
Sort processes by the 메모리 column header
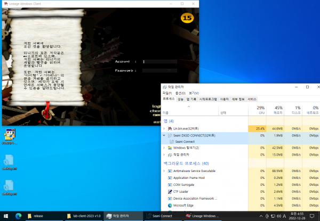click(x=275, y=110)
